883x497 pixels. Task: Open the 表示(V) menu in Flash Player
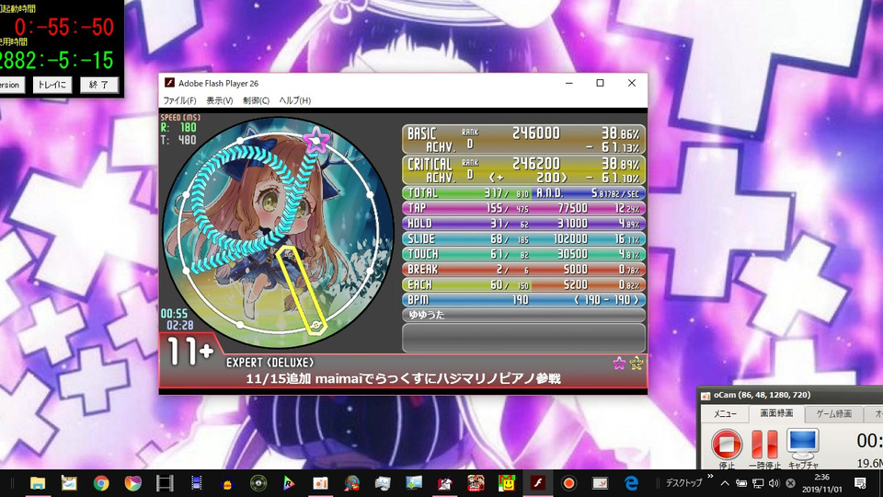coord(220,100)
